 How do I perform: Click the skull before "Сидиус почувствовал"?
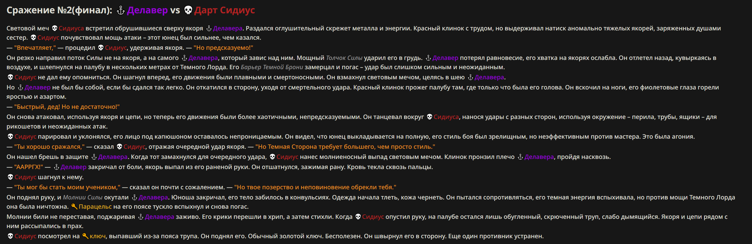33,38
